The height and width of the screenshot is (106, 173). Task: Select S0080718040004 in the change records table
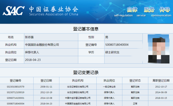16,104
